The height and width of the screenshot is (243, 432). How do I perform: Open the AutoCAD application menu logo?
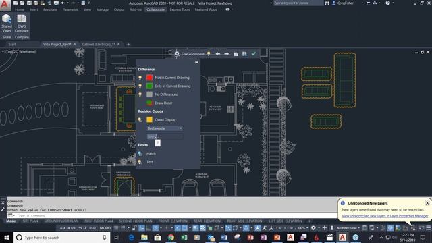[x=5, y=5]
